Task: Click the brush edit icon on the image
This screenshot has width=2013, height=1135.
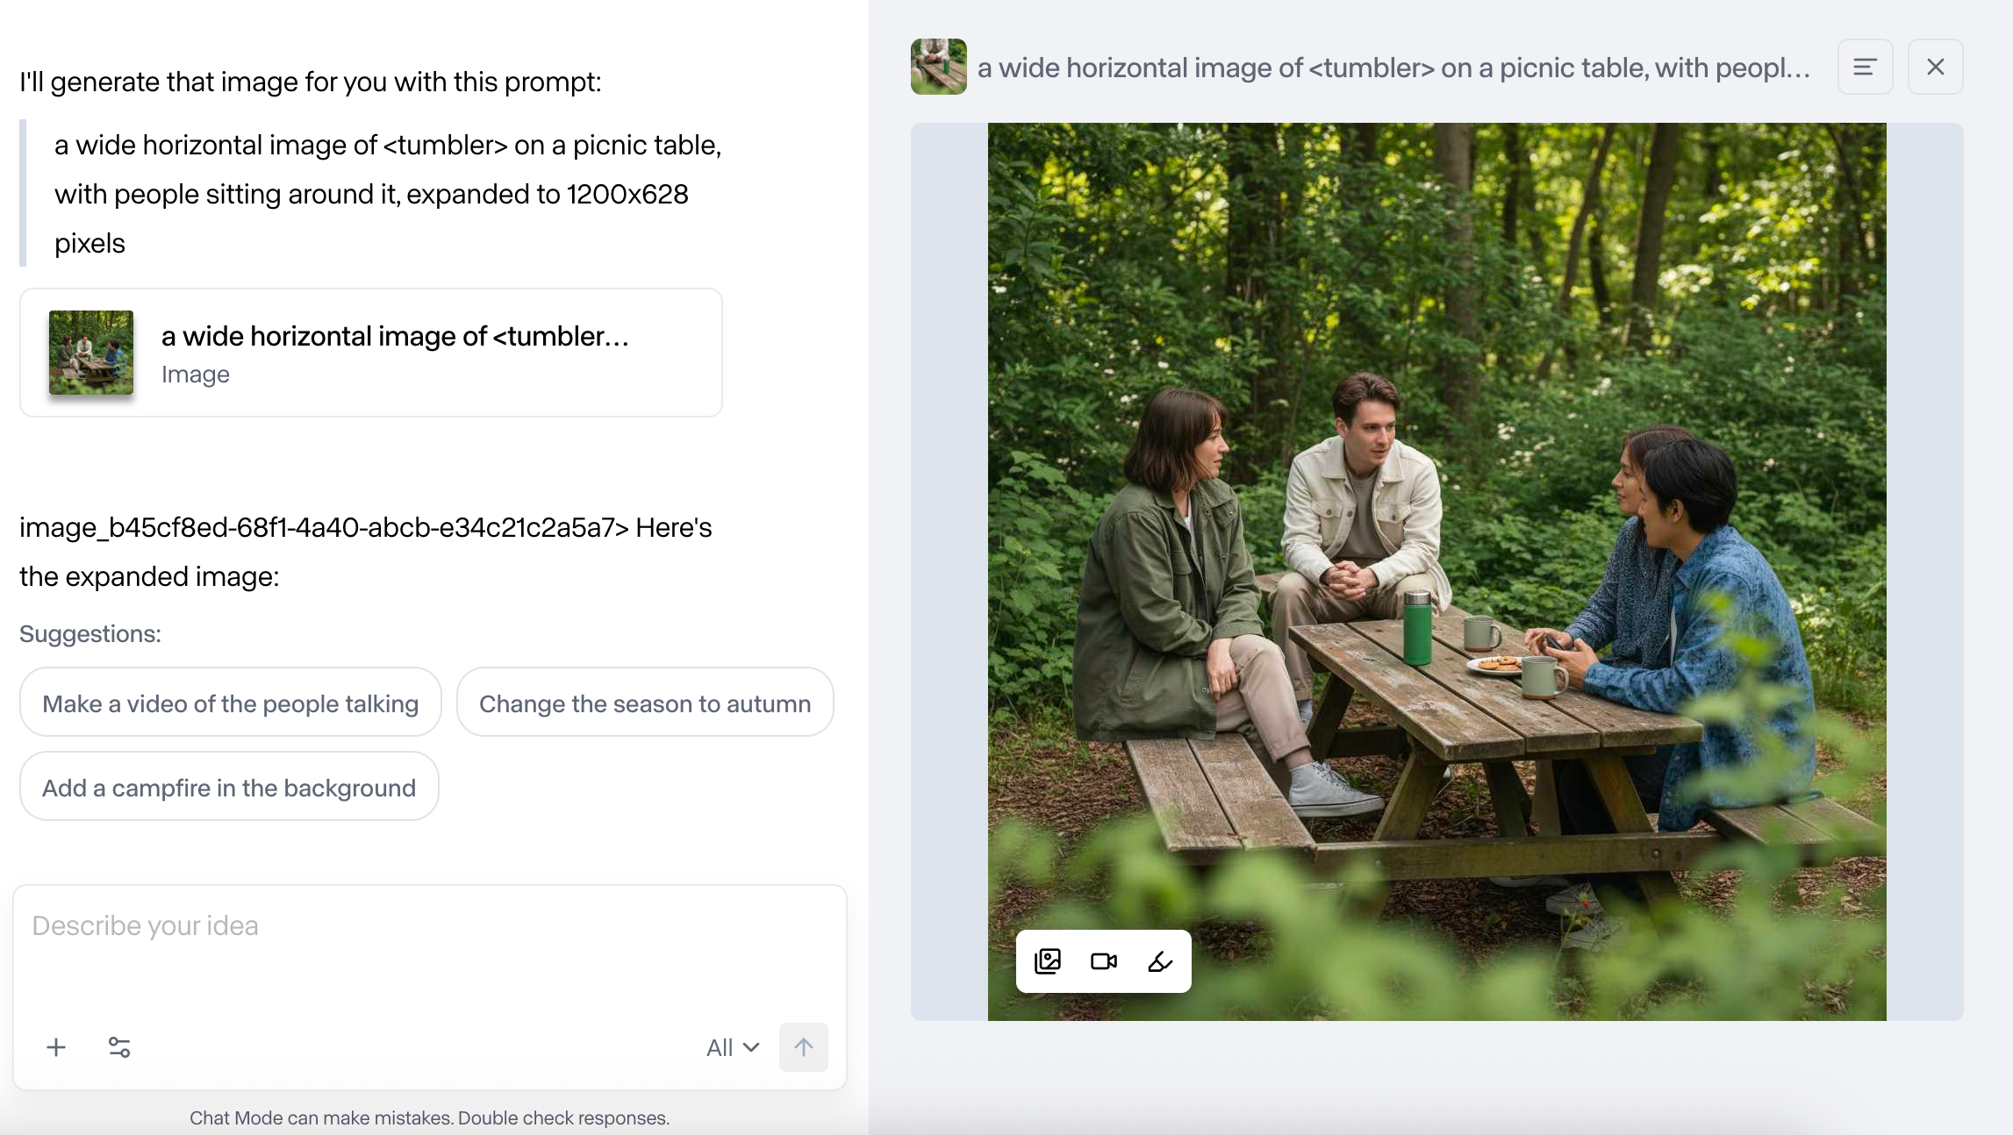Action: [x=1160, y=961]
